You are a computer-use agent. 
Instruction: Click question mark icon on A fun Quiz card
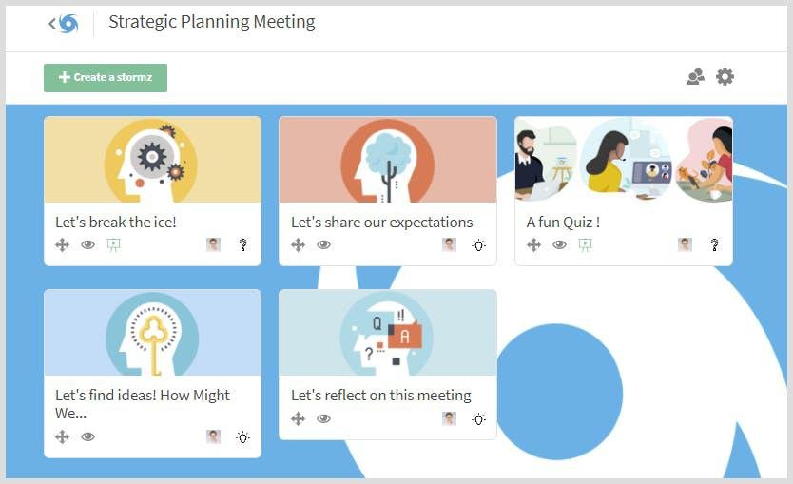[x=714, y=244]
